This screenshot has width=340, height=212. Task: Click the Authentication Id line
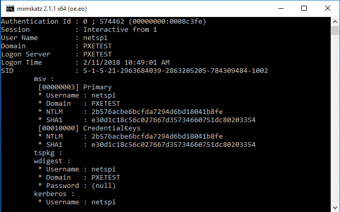click(103, 22)
